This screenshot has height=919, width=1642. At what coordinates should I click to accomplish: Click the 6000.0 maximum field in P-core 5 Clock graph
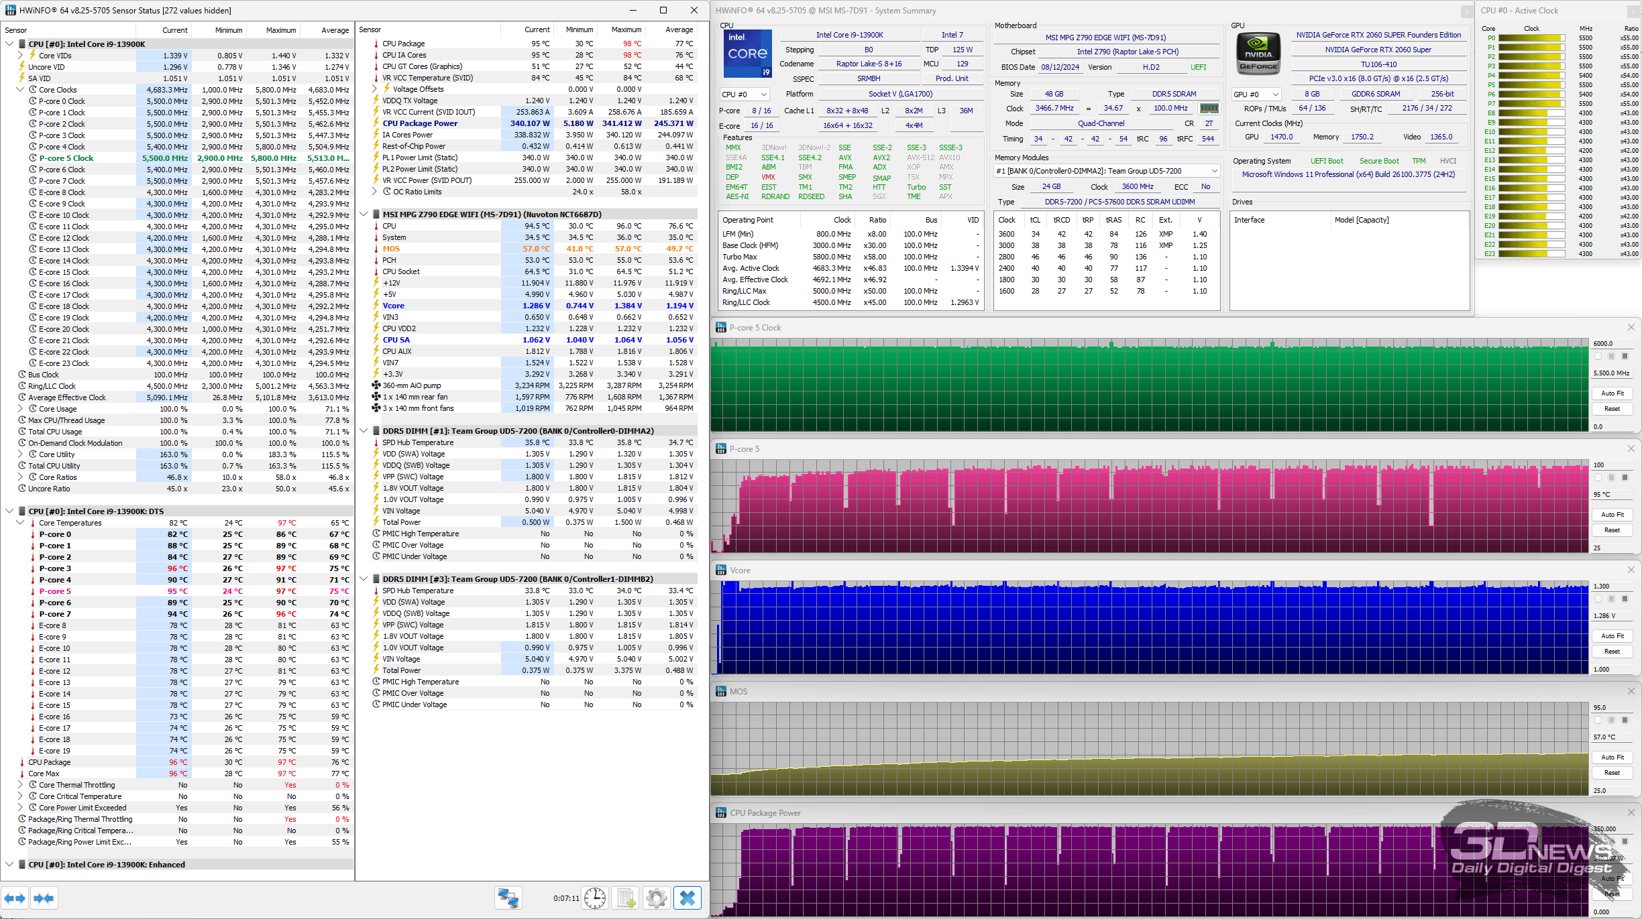(x=1612, y=344)
